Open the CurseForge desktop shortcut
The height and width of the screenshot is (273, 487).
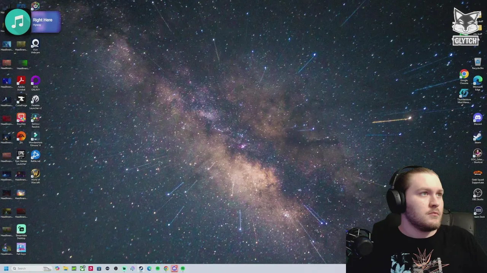pos(21,101)
